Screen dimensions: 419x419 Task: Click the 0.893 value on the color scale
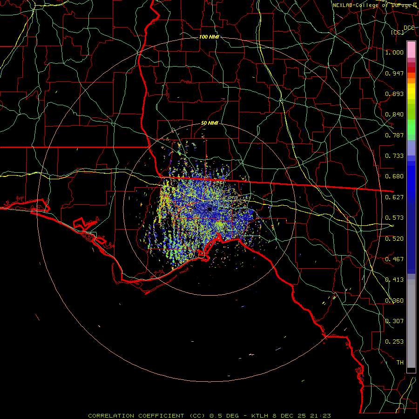394,94
